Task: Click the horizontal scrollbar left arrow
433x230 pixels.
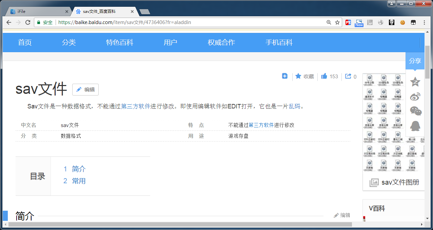Action: pyautogui.click(x=5, y=224)
